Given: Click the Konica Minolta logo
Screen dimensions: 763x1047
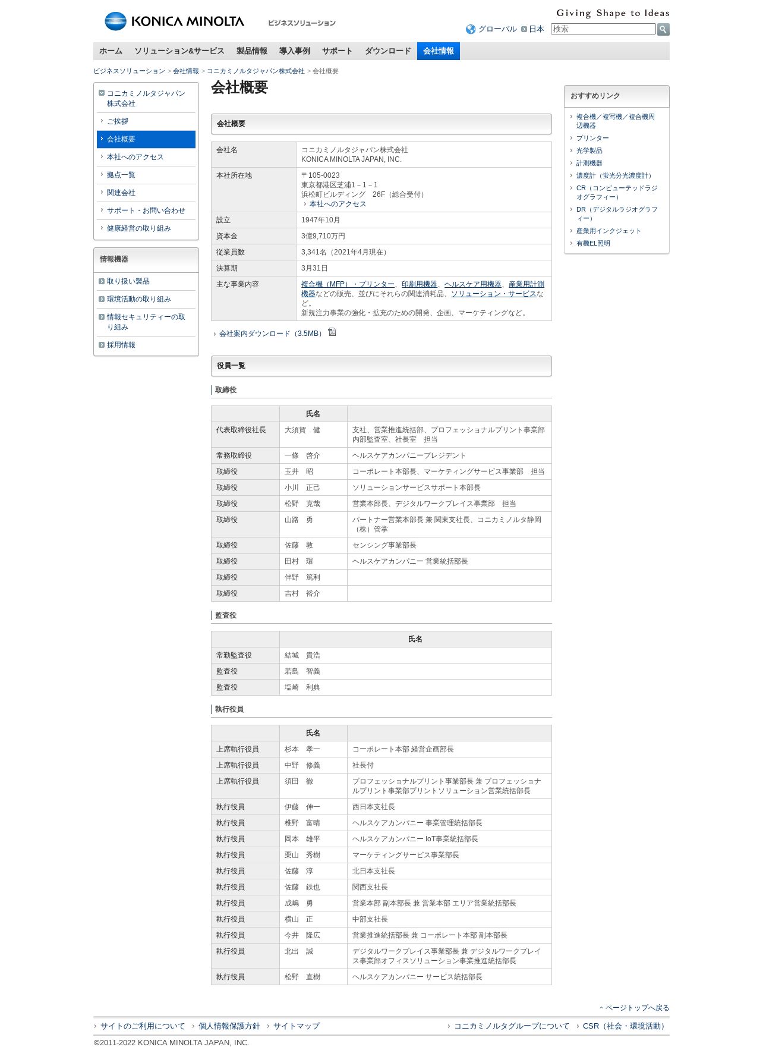Looking at the screenshot, I should click(174, 21).
